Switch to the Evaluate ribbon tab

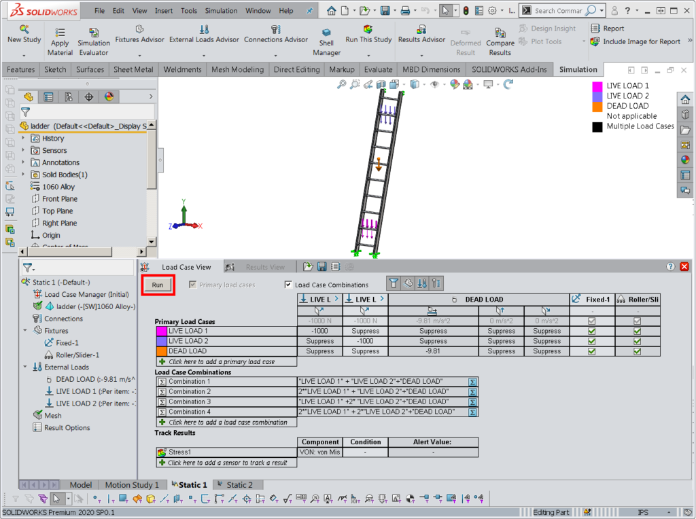click(378, 69)
